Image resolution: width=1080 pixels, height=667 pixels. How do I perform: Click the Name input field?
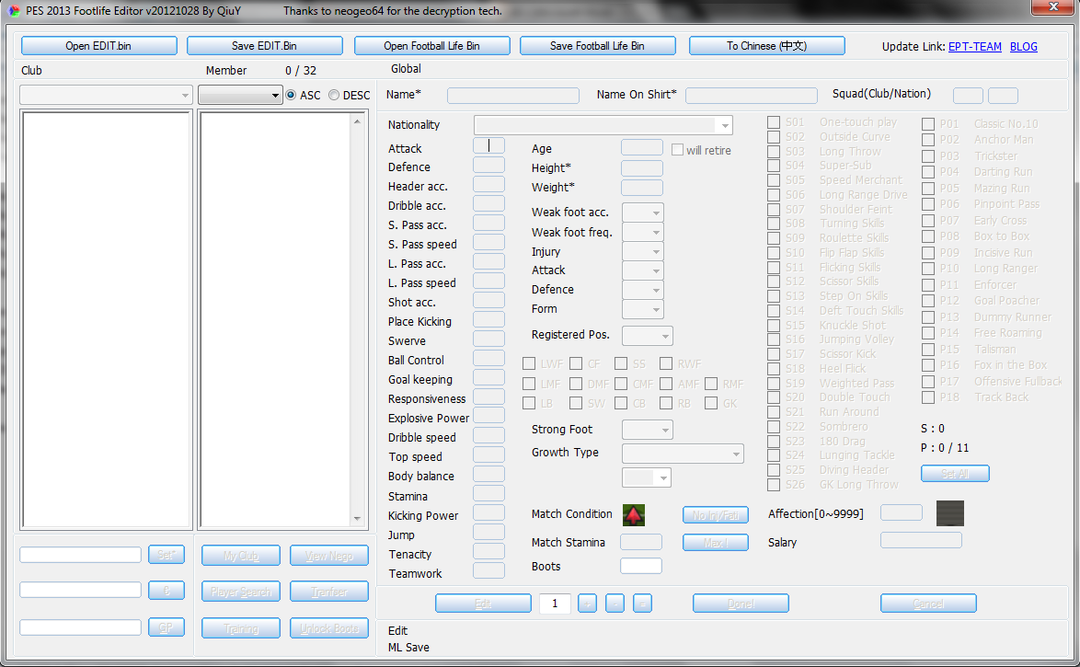(513, 96)
